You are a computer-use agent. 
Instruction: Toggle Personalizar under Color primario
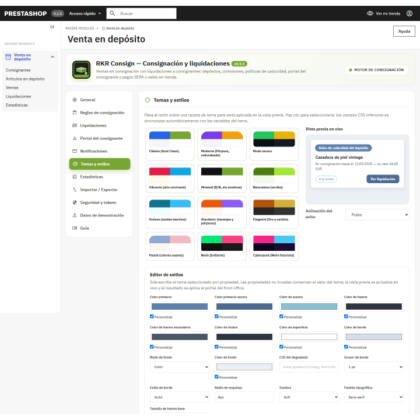point(152,316)
